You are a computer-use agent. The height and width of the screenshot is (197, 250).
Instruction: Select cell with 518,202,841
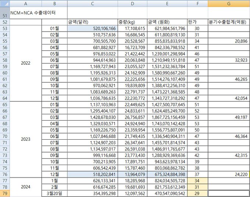pyautogui.click(x=93, y=174)
